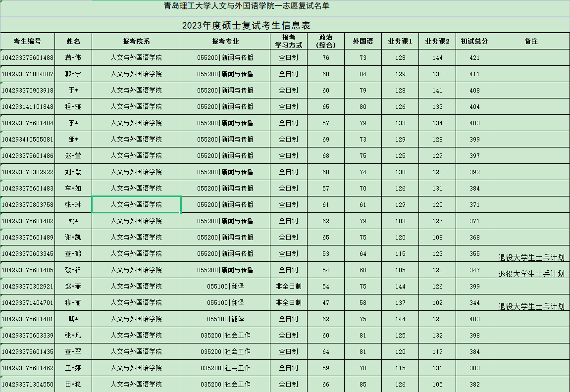570x392 pixels.
Task: Select candidate ID 104293370803758
Action: coord(28,204)
